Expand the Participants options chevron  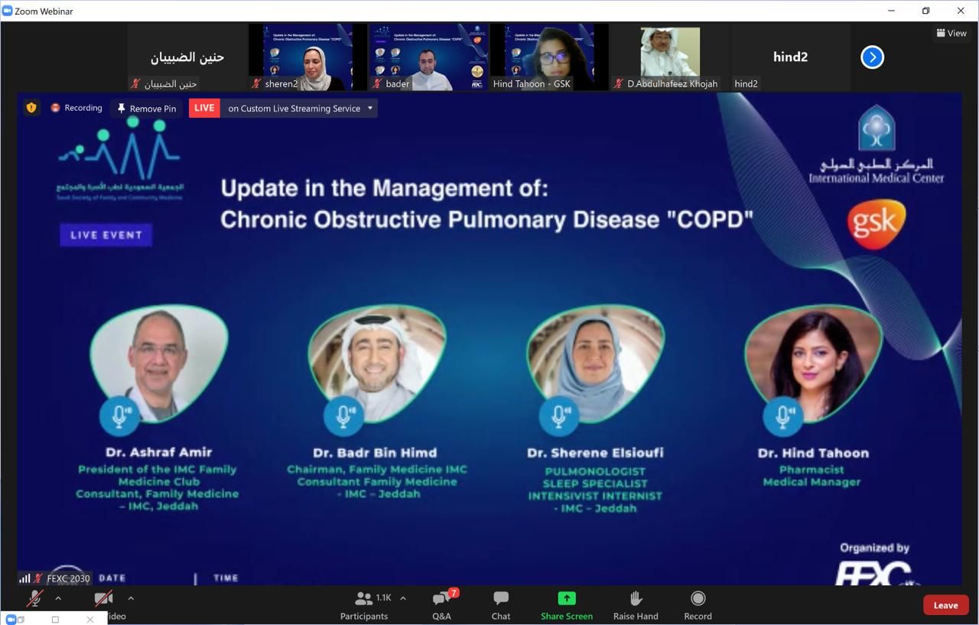click(403, 598)
